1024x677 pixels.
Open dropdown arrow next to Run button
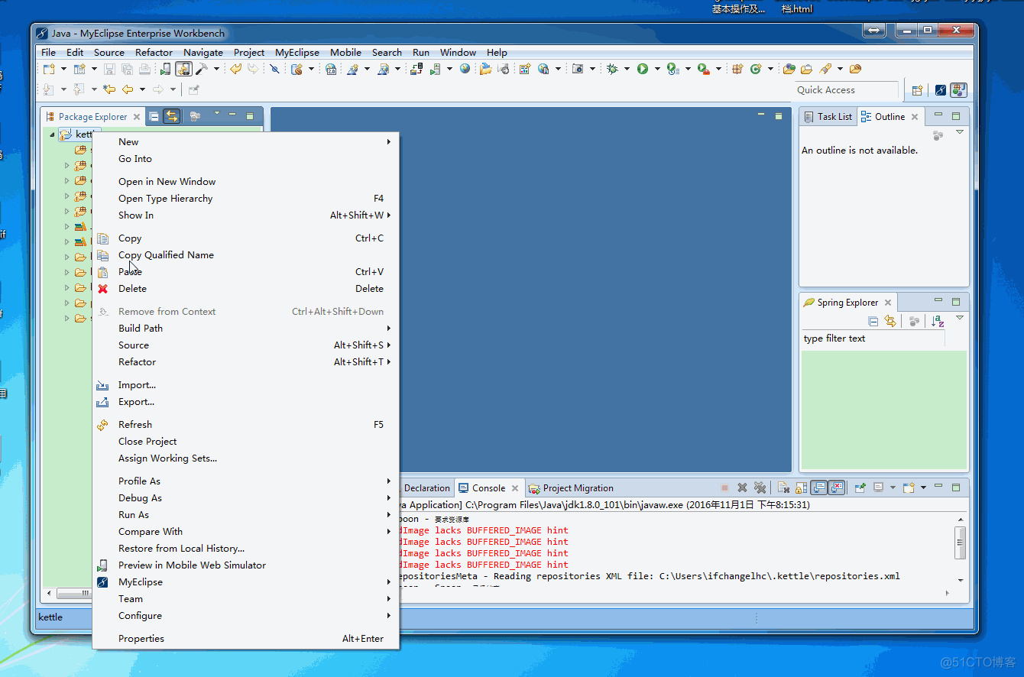657,69
